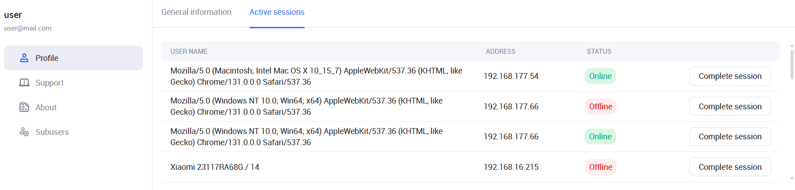
Task: End the offline Windows session at 192.168.177.66
Action: 730,106
